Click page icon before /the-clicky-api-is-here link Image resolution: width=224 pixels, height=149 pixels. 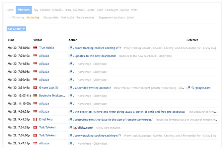70,112
